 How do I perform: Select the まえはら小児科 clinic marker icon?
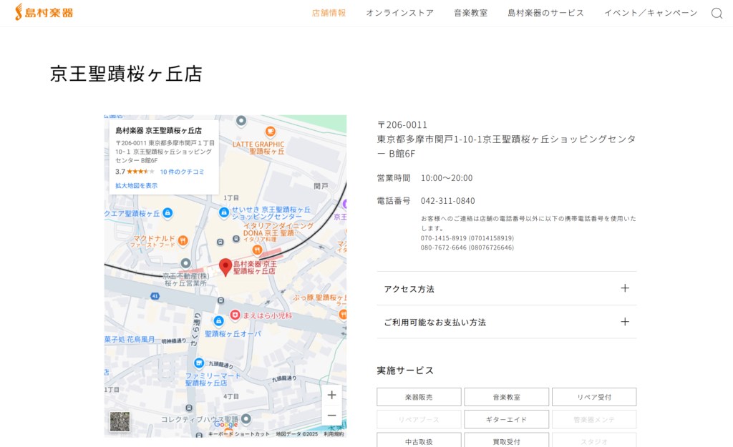pyautogui.click(x=235, y=315)
